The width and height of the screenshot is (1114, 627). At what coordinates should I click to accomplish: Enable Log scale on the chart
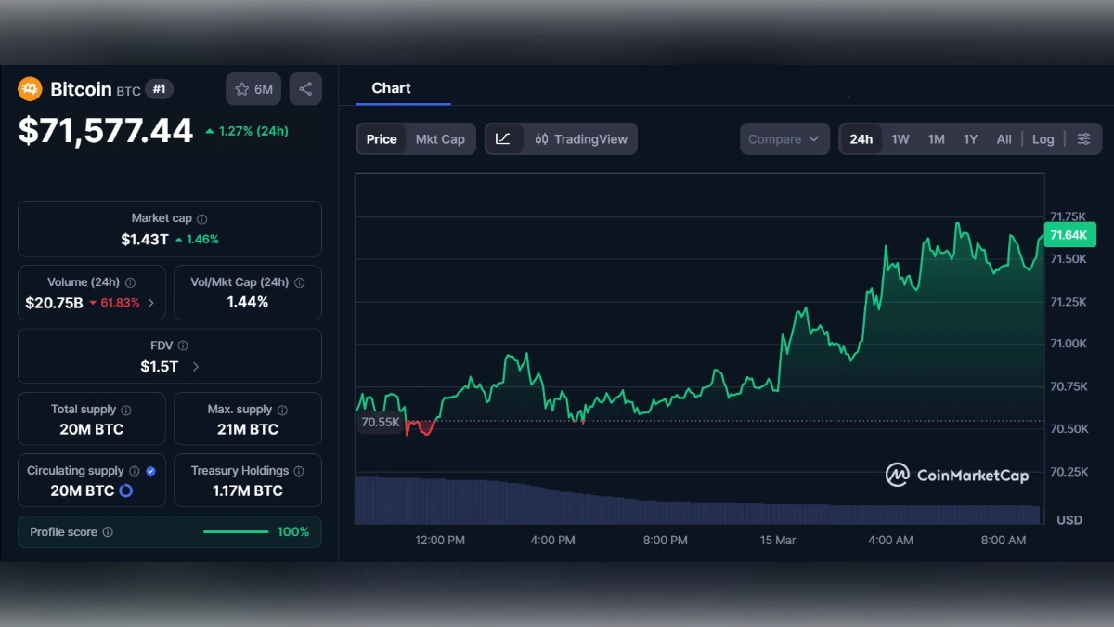(1043, 138)
